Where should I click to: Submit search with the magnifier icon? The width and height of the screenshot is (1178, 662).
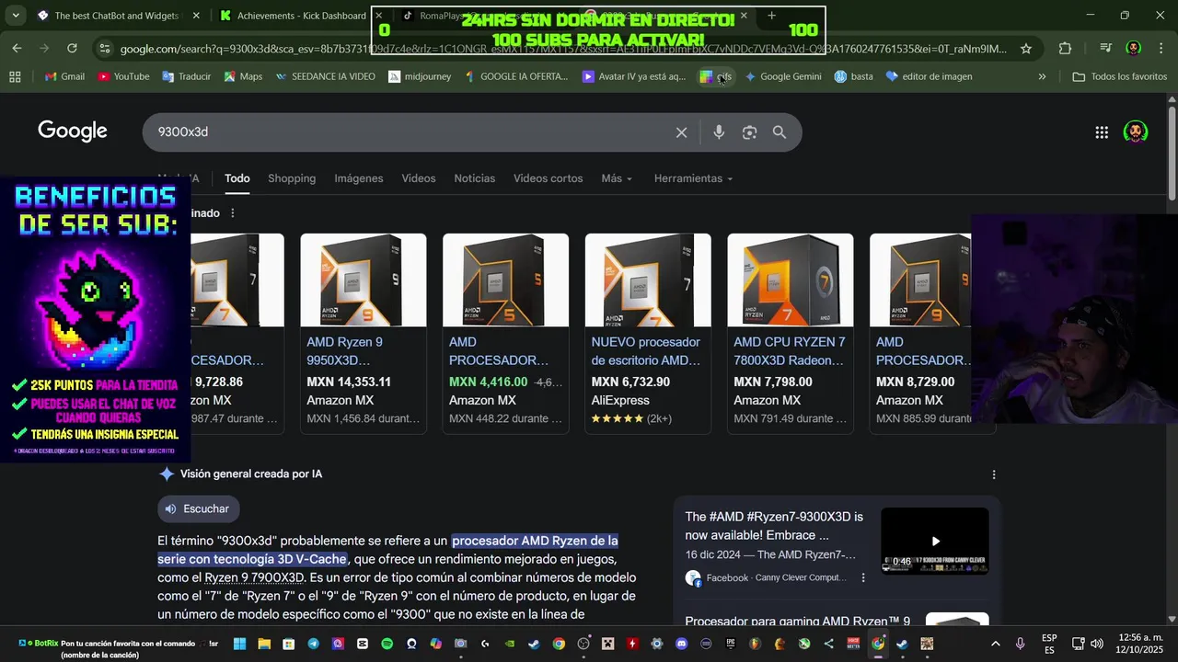click(x=780, y=132)
